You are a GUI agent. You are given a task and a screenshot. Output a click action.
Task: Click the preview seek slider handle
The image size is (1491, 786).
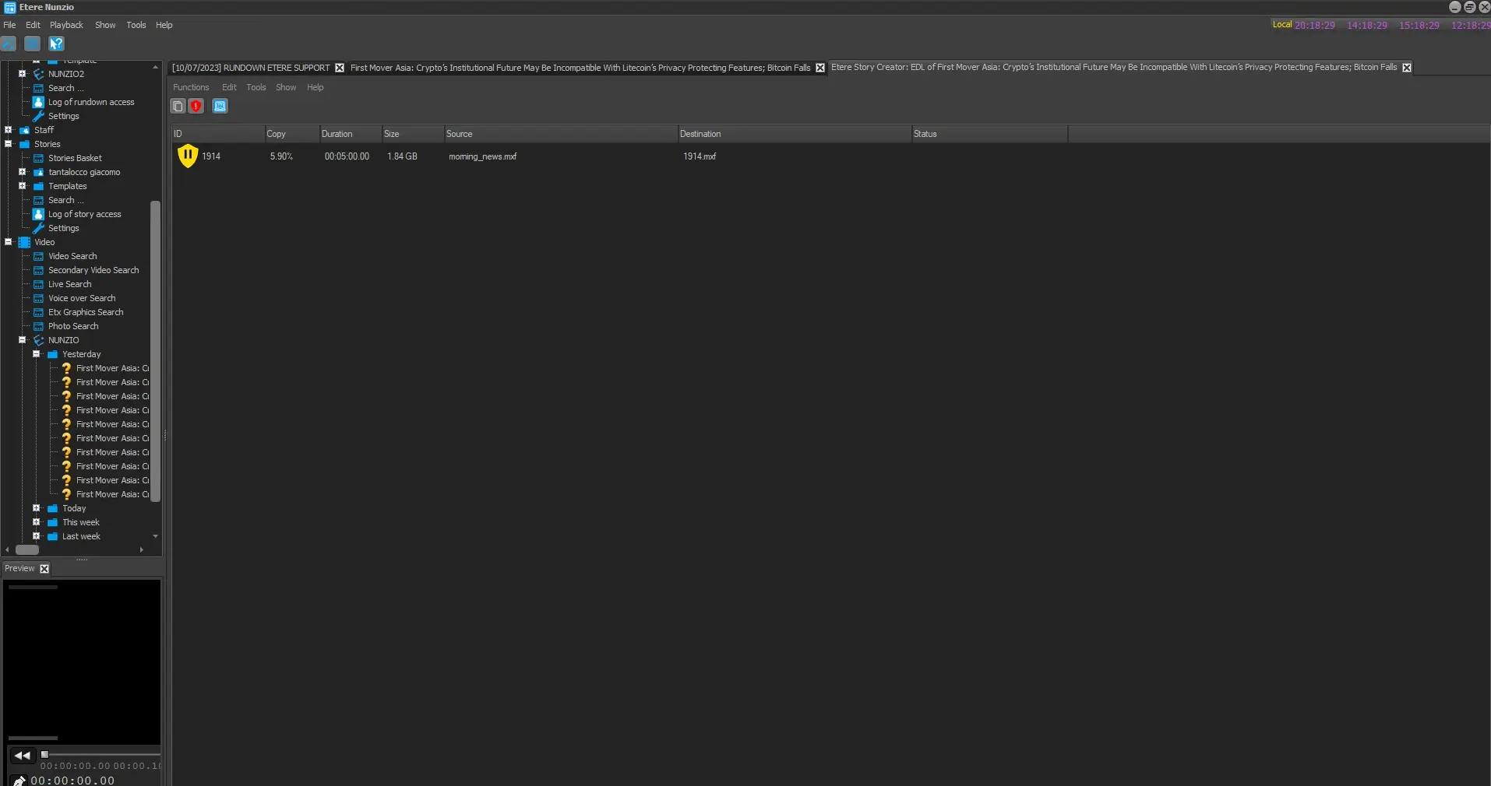[x=45, y=754]
